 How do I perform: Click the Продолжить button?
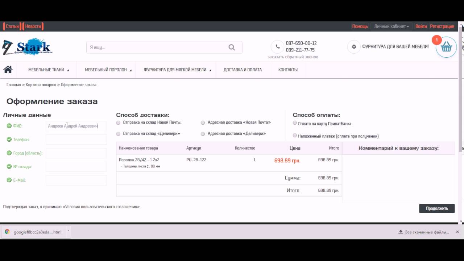coord(437,208)
